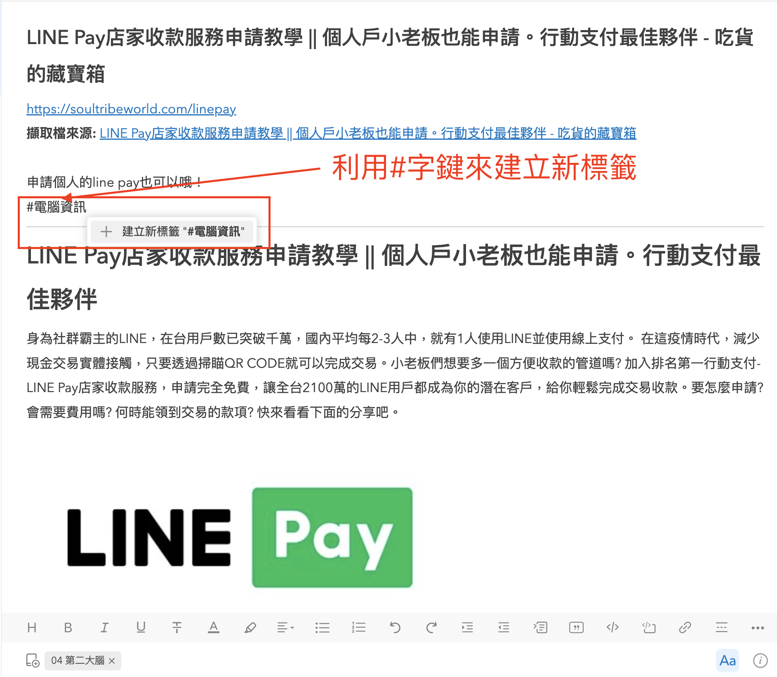Toggle bold formatting in toolbar
Viewport: 777px width, 677px height.
point(68,628)
